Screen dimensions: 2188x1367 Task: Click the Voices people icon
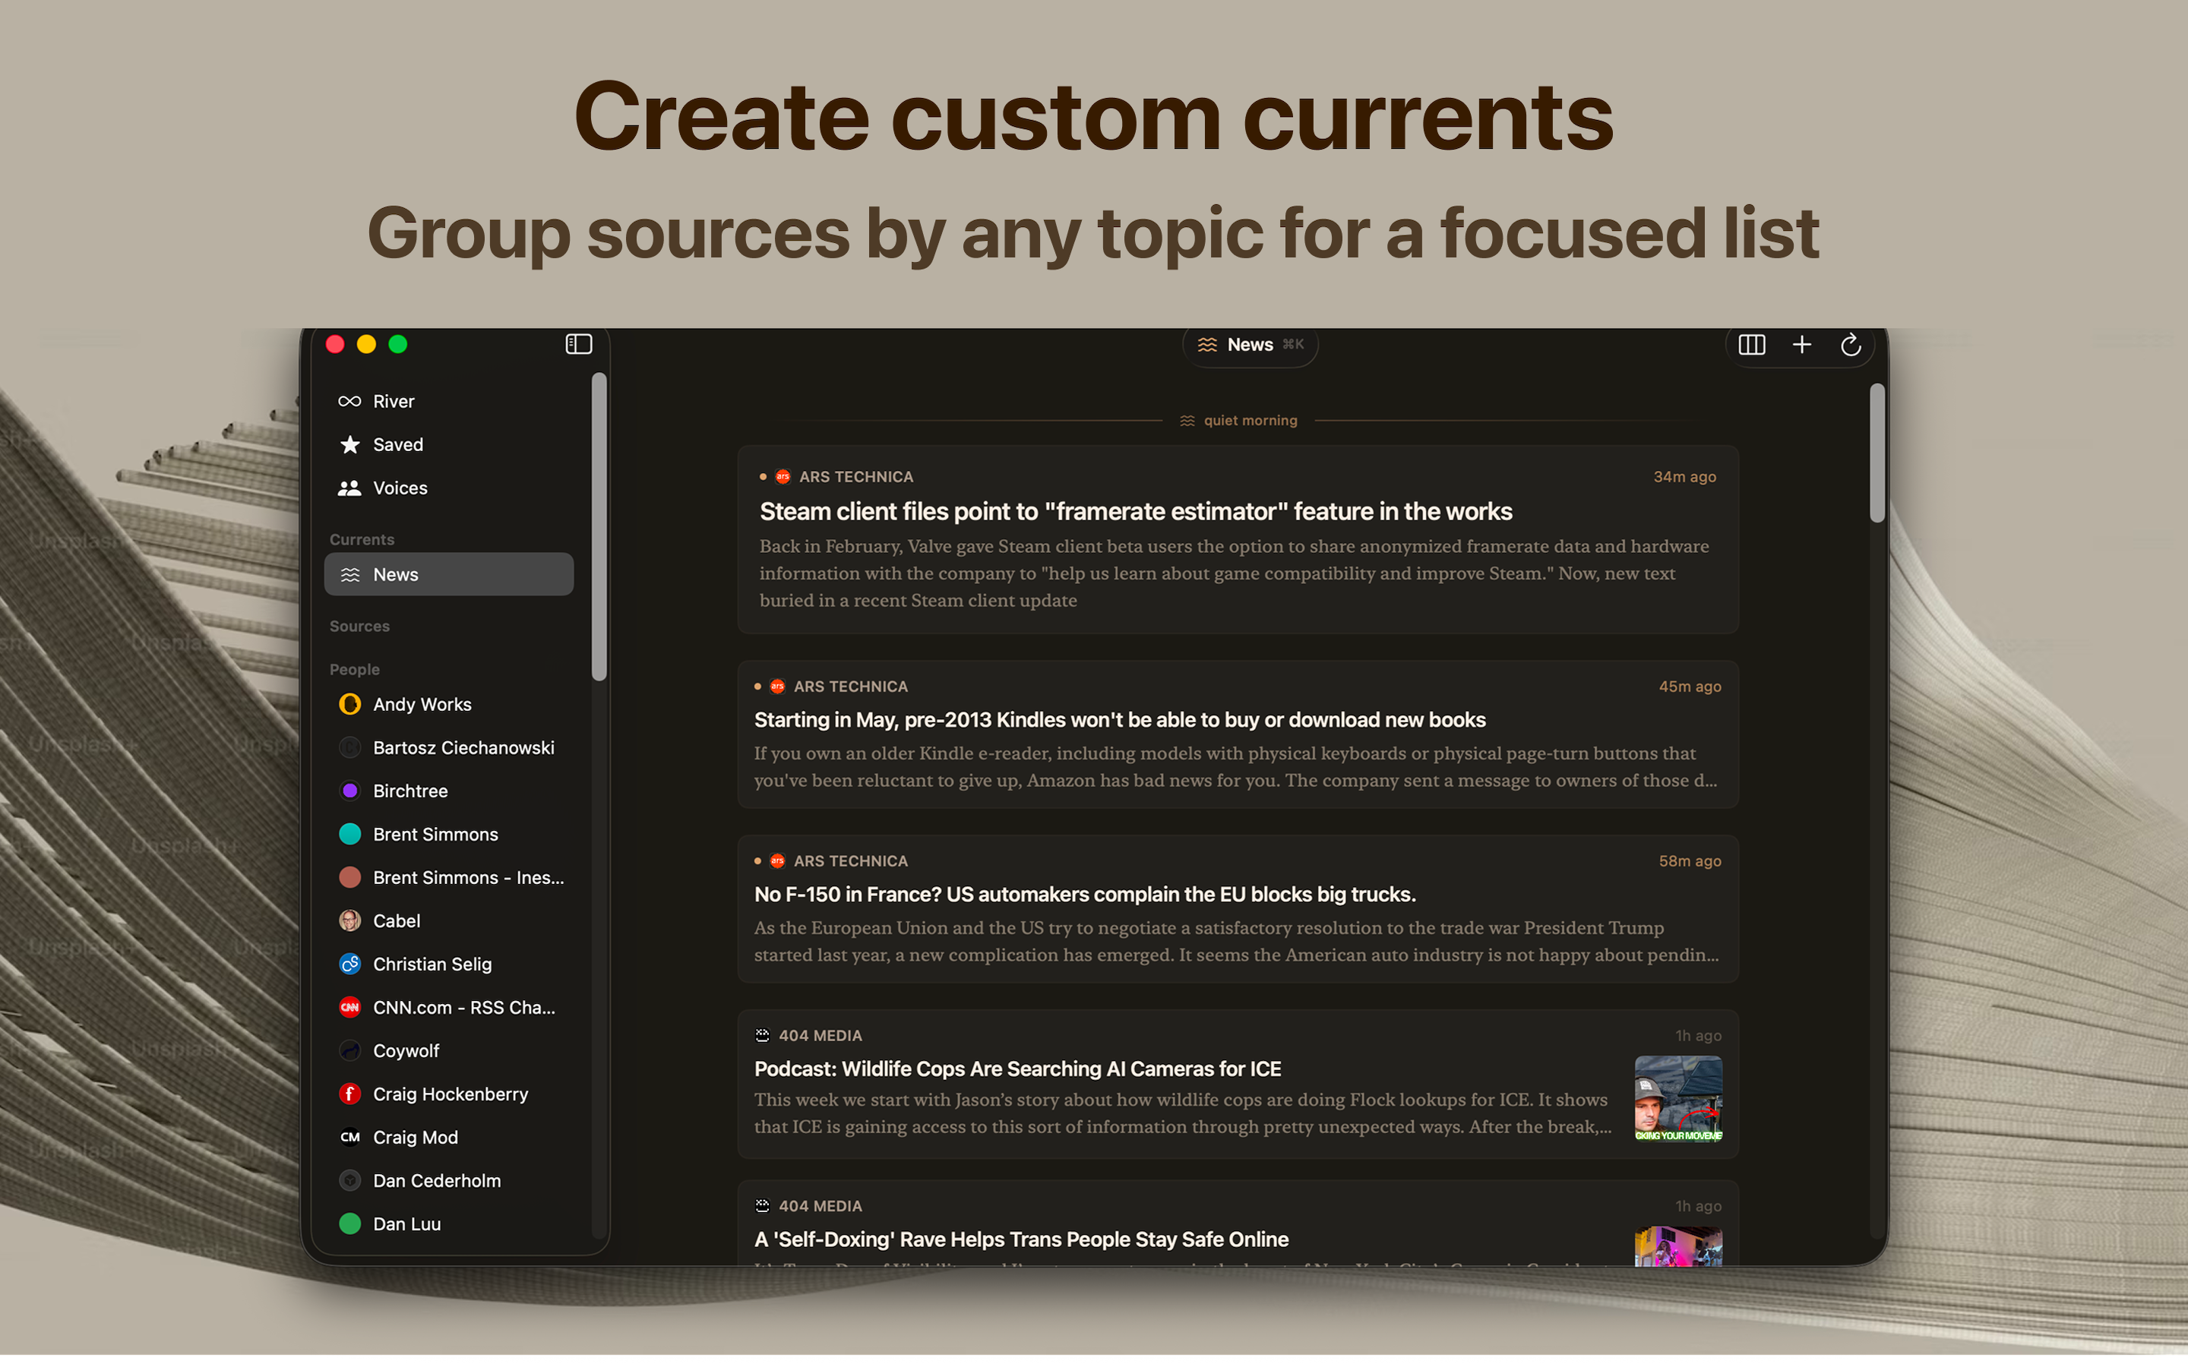(x=350, y=488)
